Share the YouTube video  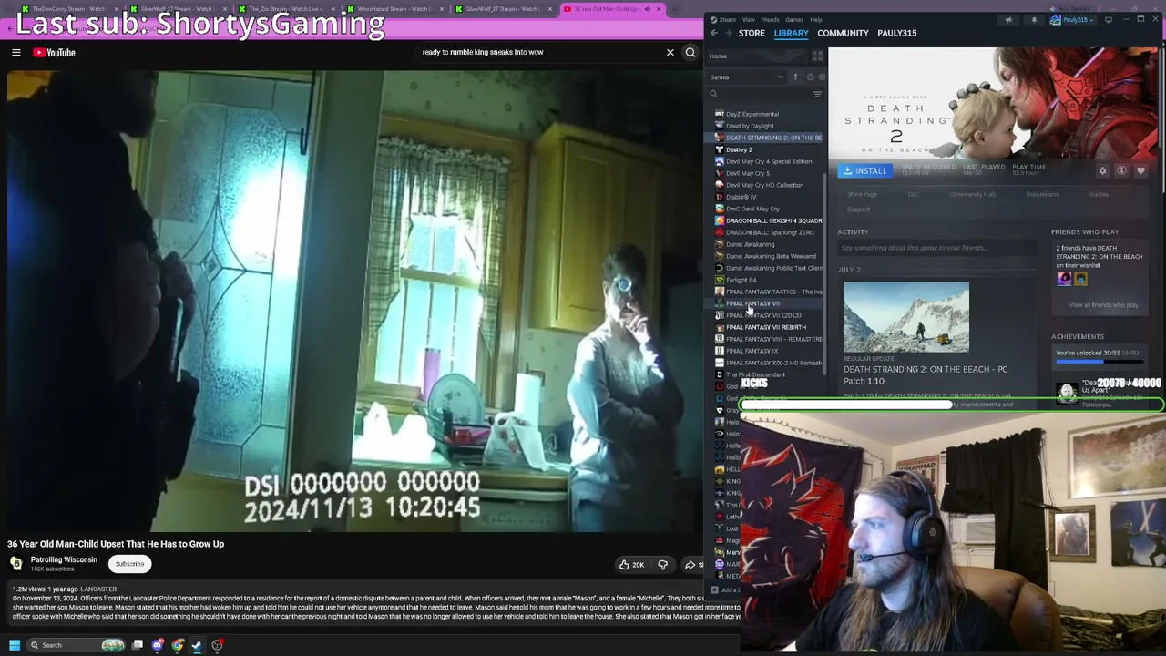[x=692, y=565]
